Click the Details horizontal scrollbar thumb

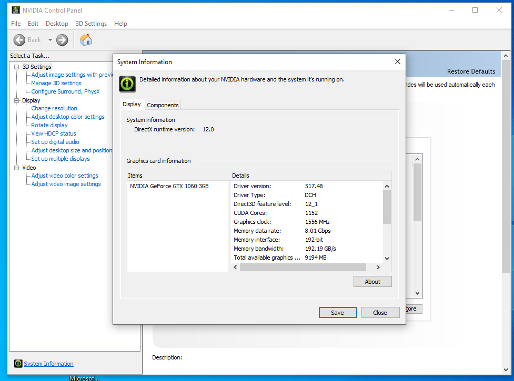(303, 267)
